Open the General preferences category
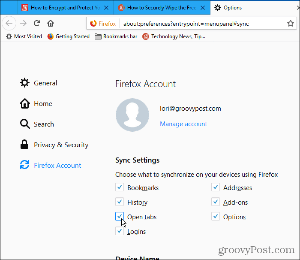 (39, 83)
